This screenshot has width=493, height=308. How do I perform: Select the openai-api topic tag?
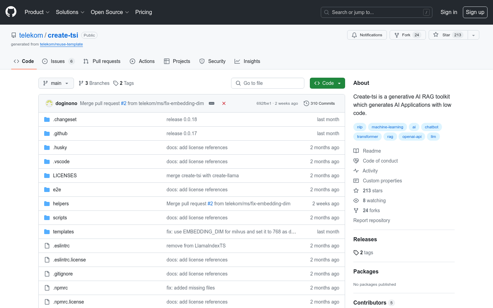pyautogui.click(x=412, y=137)
